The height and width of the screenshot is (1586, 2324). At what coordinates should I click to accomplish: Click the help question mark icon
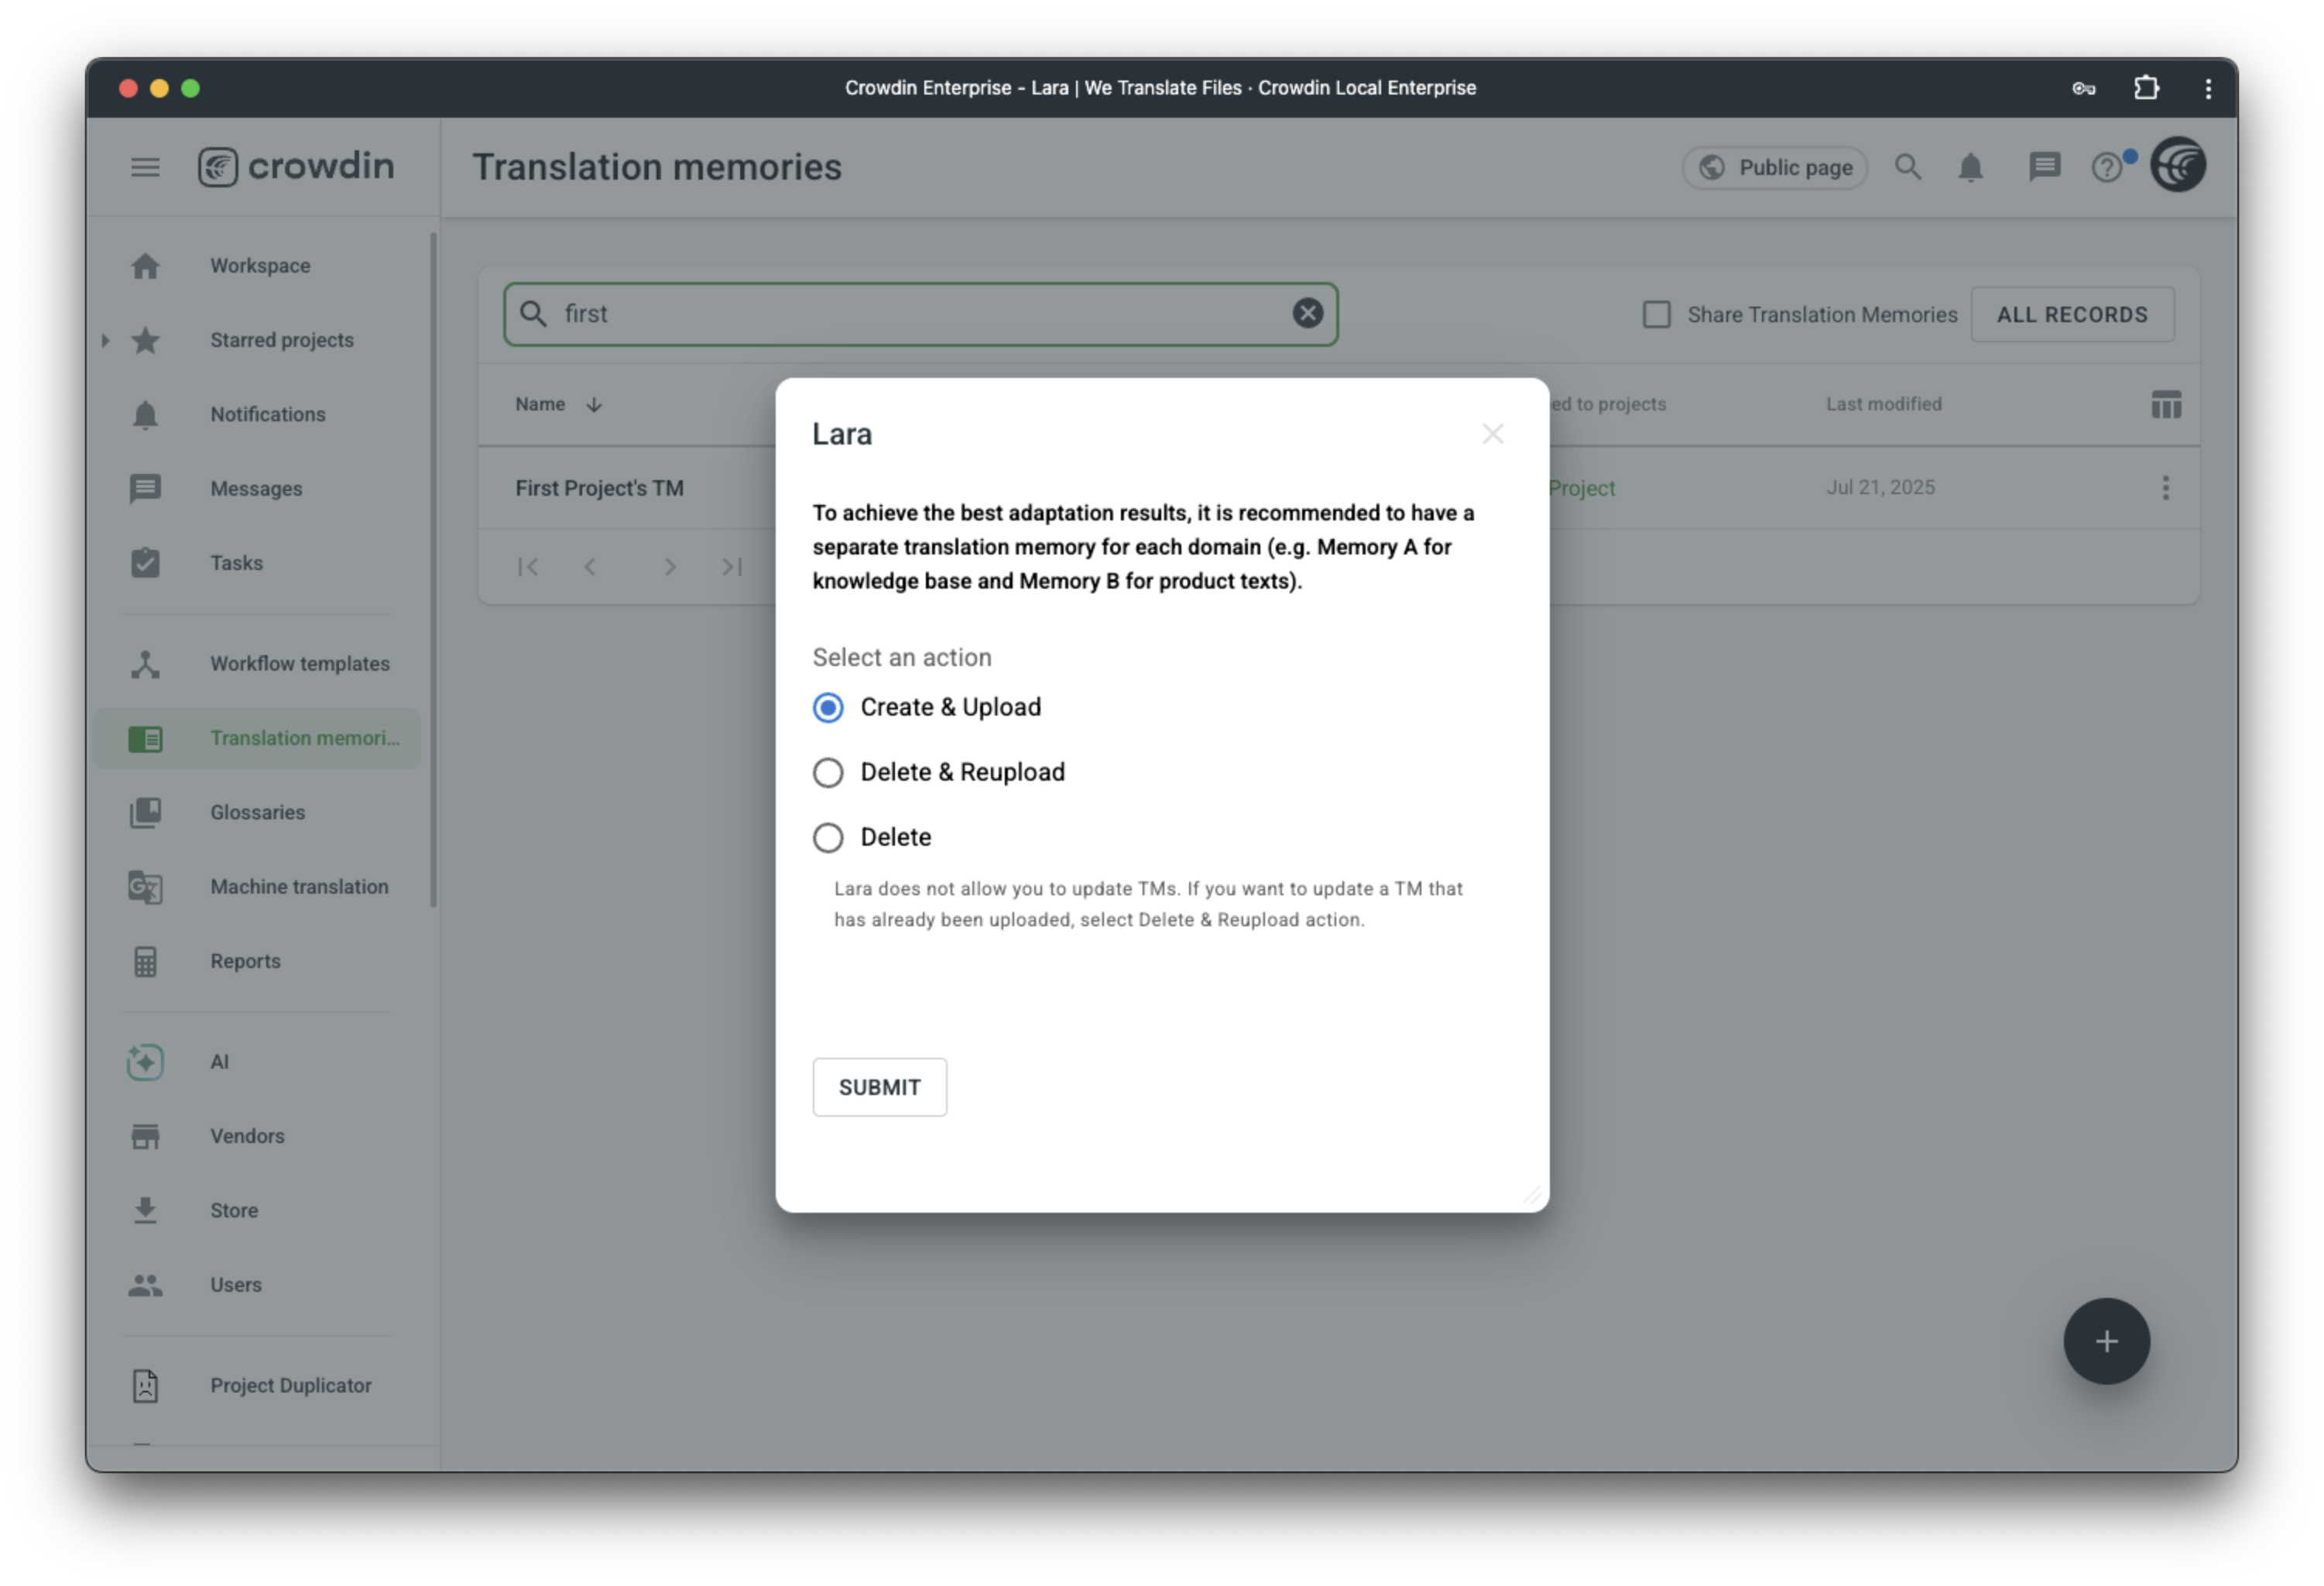pyautogui.click(x=2107, y=167)
